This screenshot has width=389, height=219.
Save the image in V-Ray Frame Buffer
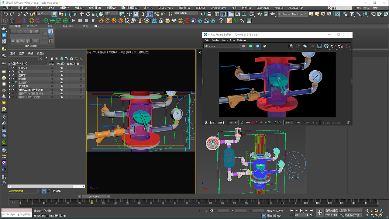[x=291, y=46]
